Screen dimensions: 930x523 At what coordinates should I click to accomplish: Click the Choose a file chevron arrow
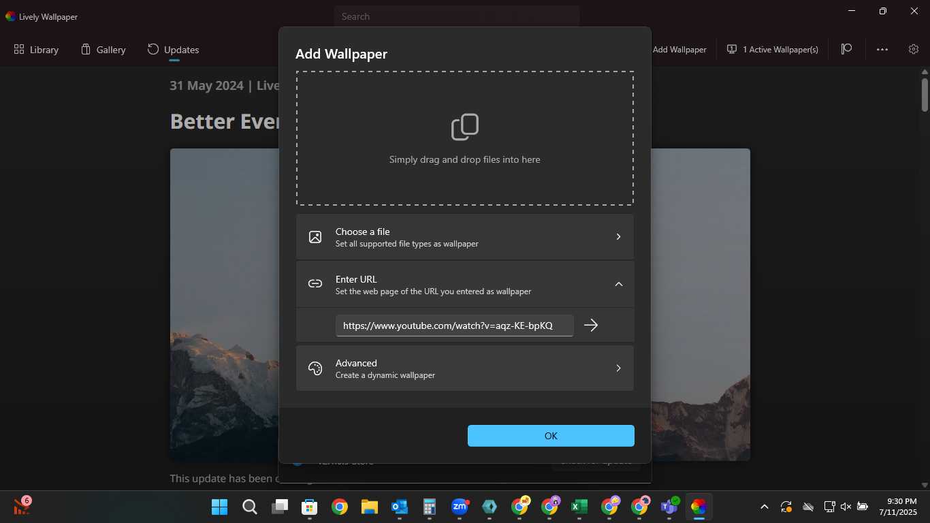tap(618, 237)
